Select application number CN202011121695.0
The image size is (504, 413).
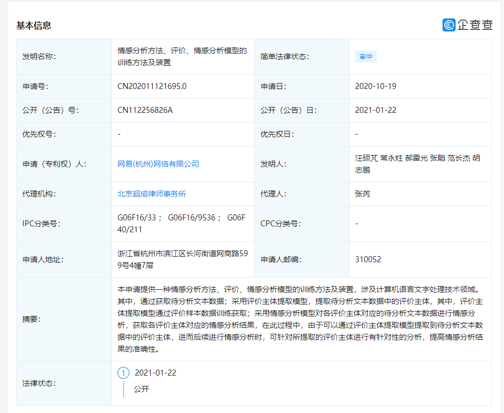coord(152,86)
